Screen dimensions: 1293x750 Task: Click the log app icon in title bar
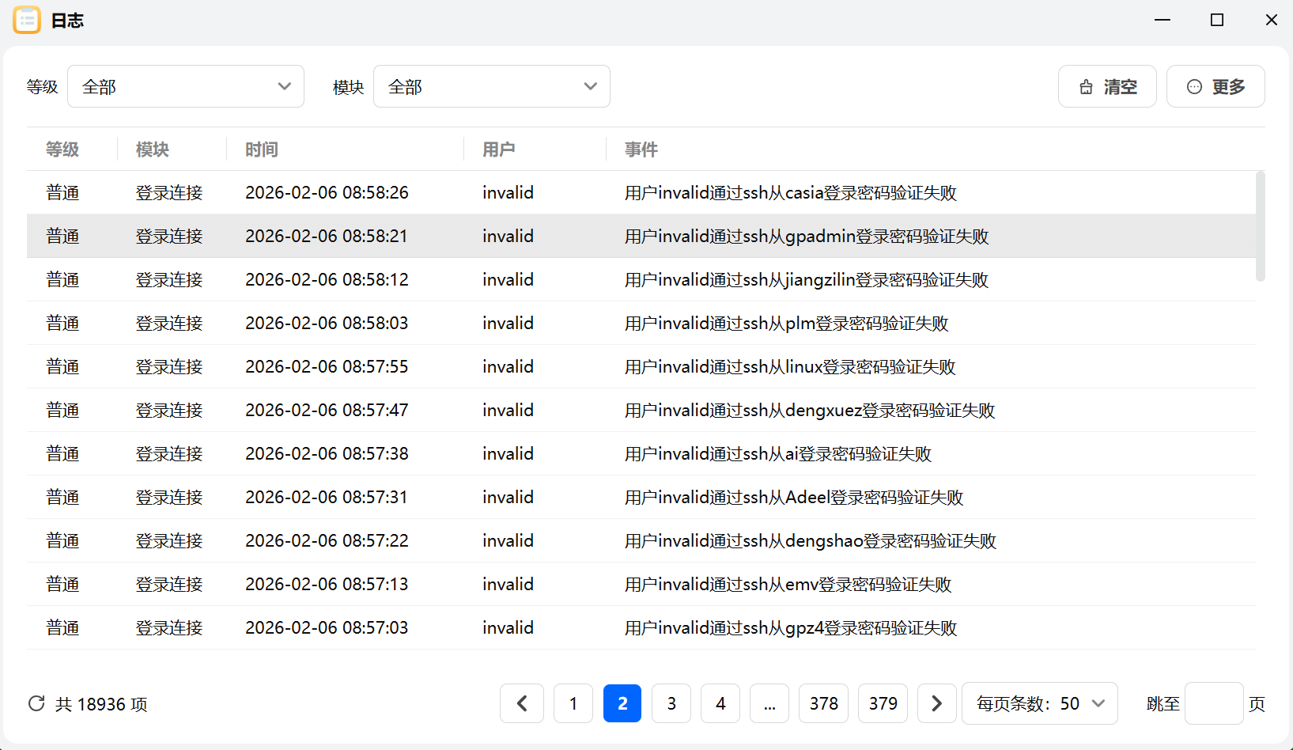27,20
